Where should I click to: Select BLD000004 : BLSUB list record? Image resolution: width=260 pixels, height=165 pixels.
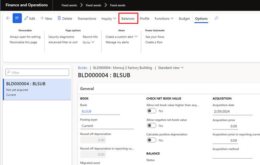(x=37, y=89)
